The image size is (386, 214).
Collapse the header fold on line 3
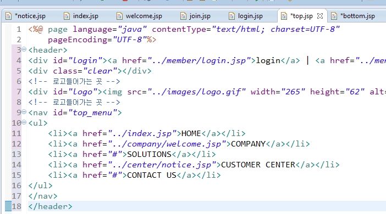(24, 49)
